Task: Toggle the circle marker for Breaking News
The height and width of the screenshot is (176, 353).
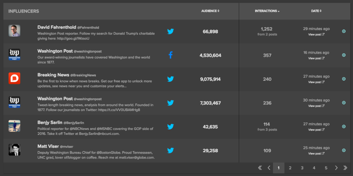Action: click(344, 79)
